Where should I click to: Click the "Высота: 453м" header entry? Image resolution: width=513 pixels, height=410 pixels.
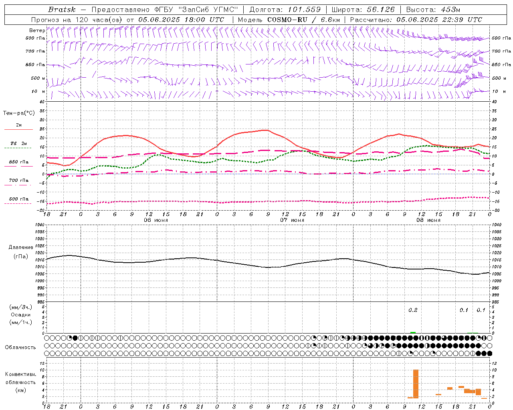pos(433,10)
